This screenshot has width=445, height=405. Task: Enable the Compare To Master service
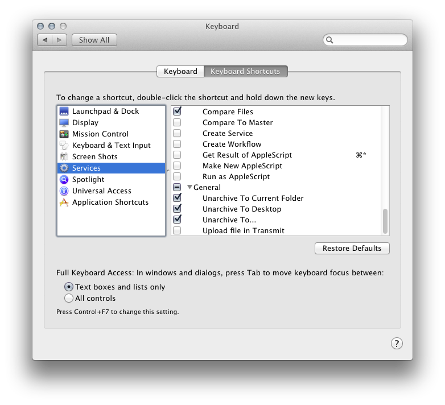point(177,122)
